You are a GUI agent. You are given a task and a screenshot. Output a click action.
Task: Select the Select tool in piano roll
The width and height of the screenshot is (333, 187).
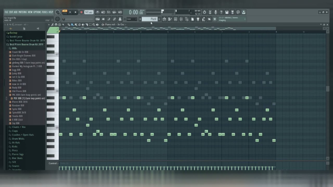pos(90,25)
